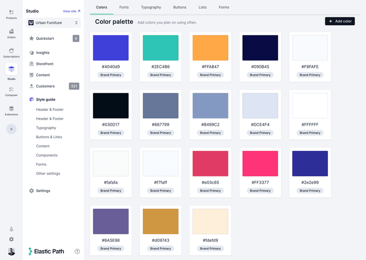Image resolution: width=366 pixels, height=260 pixels.
Task: Select the #FF3377 pink color swatch
Action: [260, 163]
